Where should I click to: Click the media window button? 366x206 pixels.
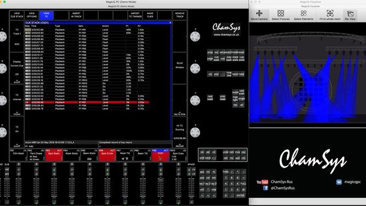click(235, 52)
